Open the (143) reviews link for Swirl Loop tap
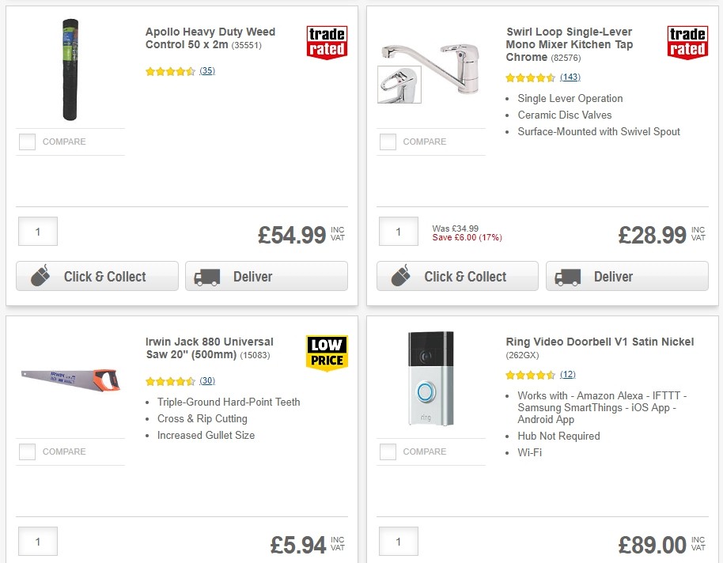This screenshot has height=563, width=723. tap(570, 78)
